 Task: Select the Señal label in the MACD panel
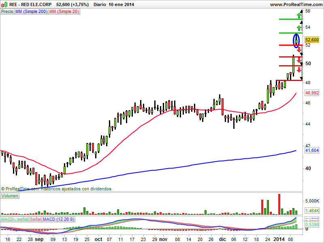tap(36, 219)
